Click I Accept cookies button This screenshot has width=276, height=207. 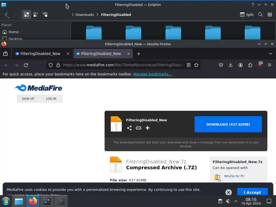pyautogui.click(x=252, y=192)
